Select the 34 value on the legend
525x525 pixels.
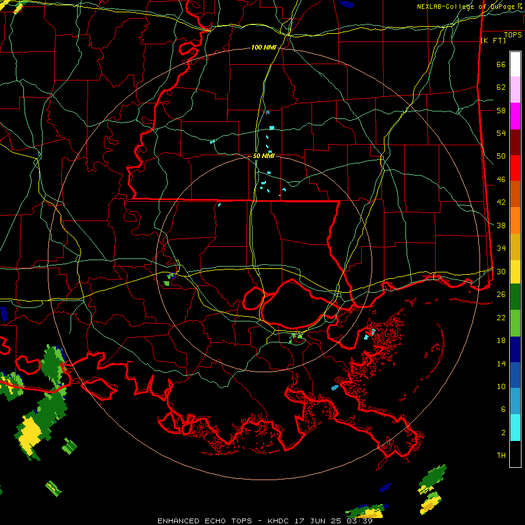(x=501, y=249)
